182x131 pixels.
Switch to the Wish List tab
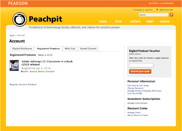[70, 48]
